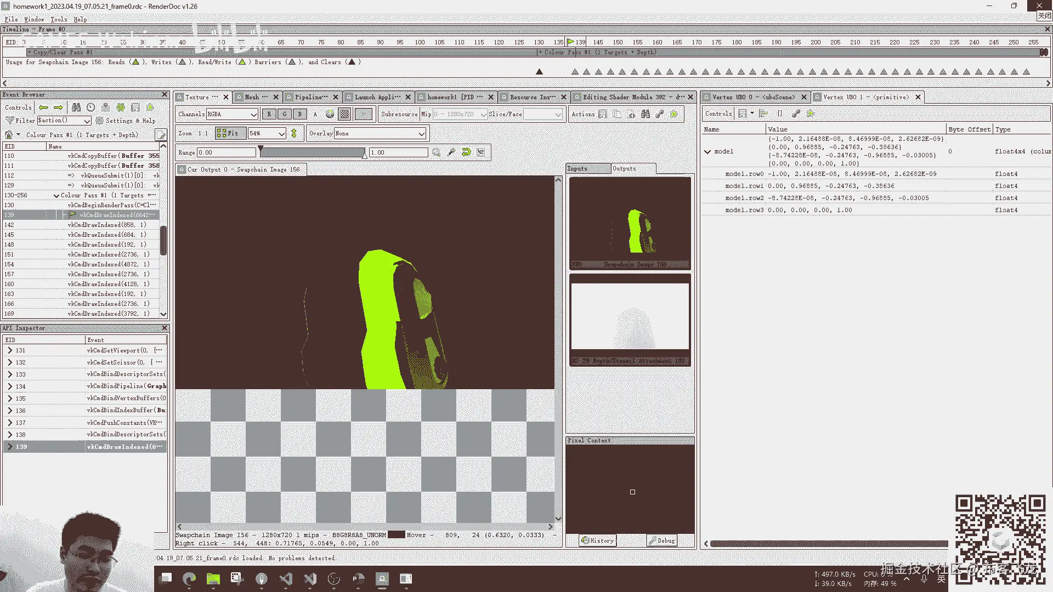Click the zoom-to-range magnifier icon
Viewport: 1053px width, 592px height.
[437, 152]
